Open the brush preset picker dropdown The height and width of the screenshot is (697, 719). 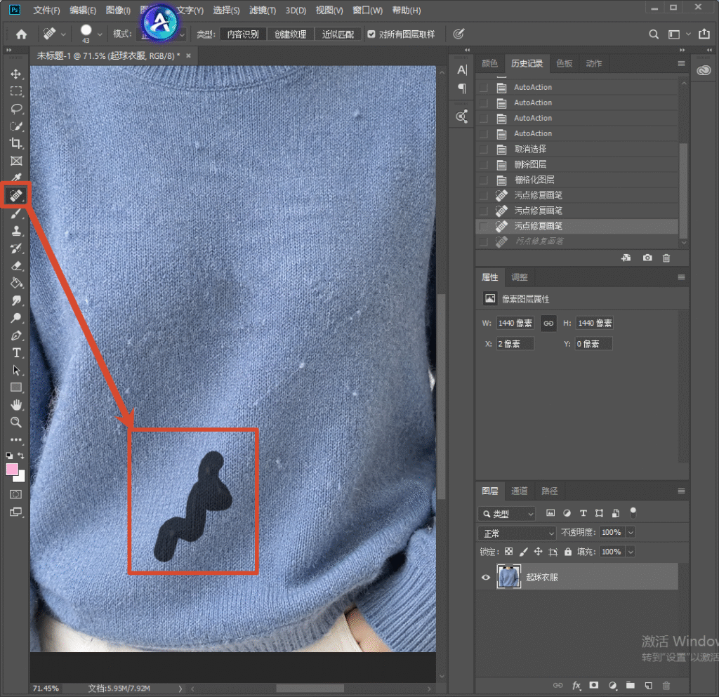click(x=100, y=34)
